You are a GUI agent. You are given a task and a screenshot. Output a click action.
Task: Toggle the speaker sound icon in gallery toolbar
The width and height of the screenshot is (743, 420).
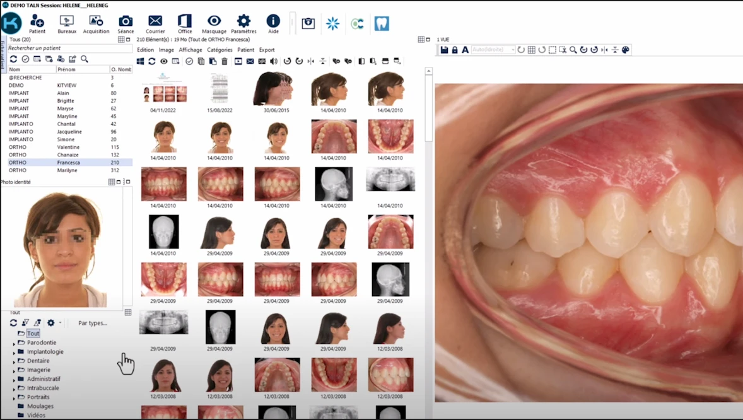tap(274, 61)
